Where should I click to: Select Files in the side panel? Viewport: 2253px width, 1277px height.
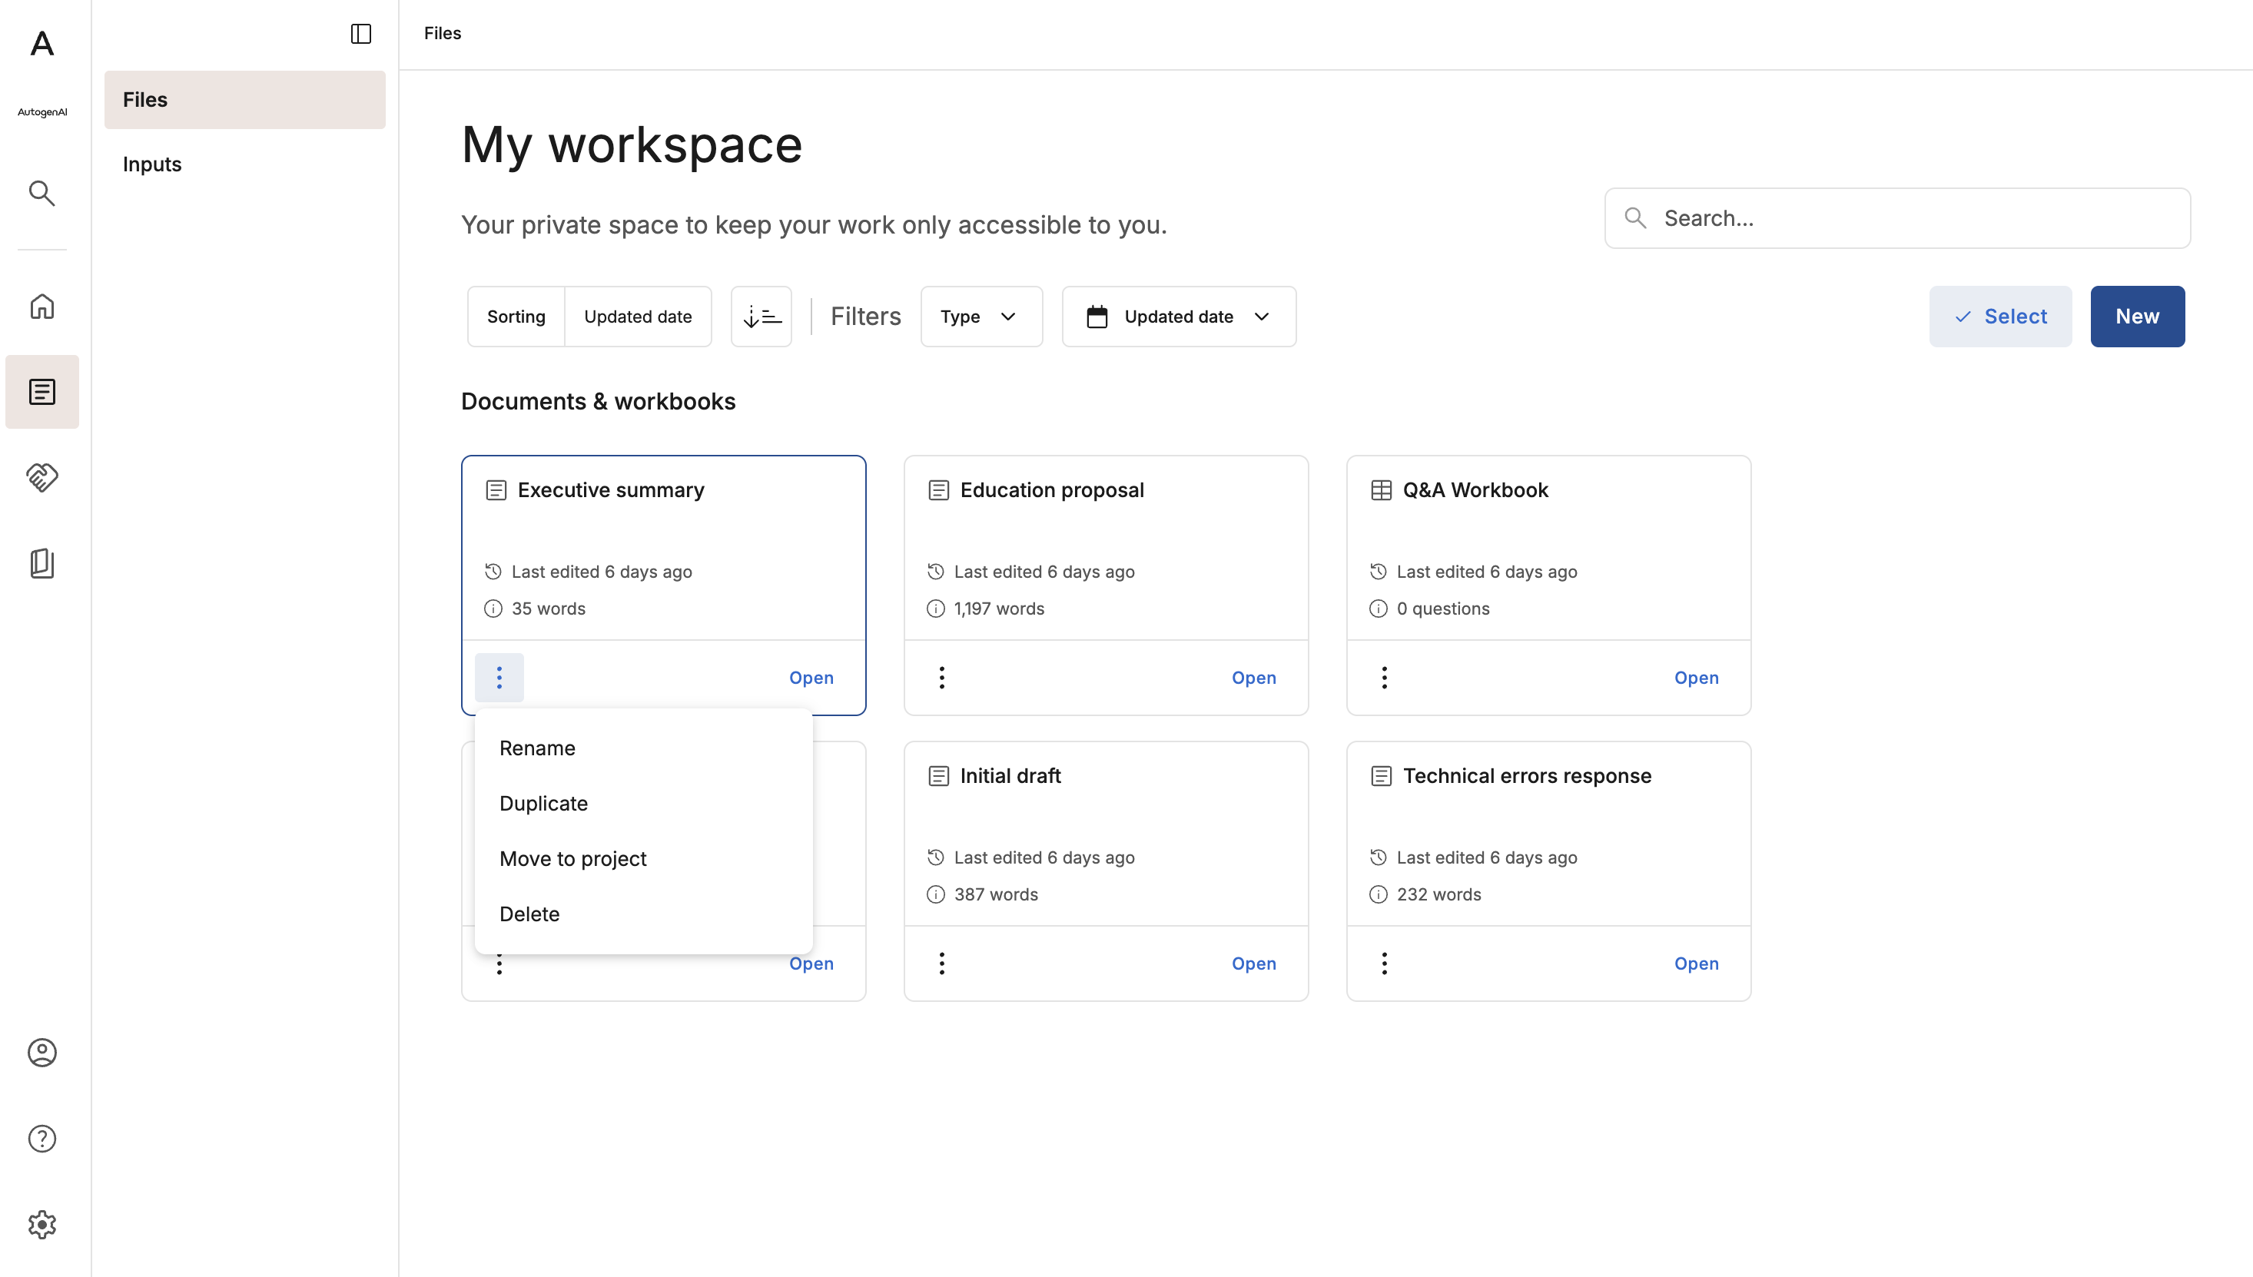(244, 100)
